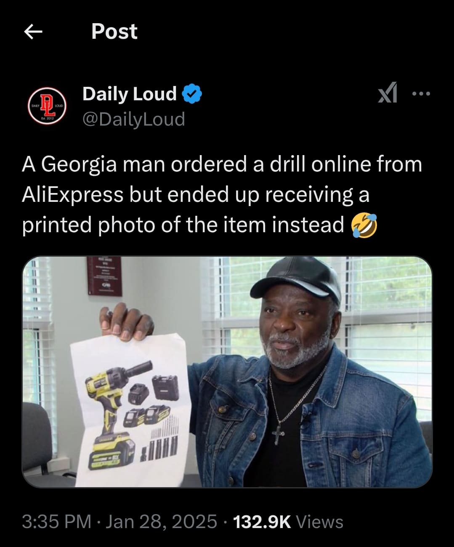Viewport: 454px width, 547px height.
Task: Tap the blue verified badge
Action: (x=192, y=94)
